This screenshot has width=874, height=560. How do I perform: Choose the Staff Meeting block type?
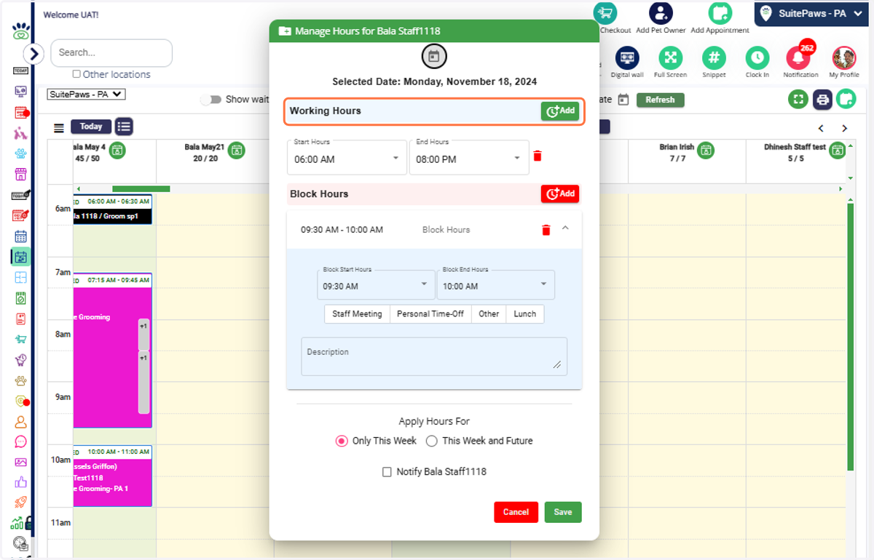click(x=357, y=314)
